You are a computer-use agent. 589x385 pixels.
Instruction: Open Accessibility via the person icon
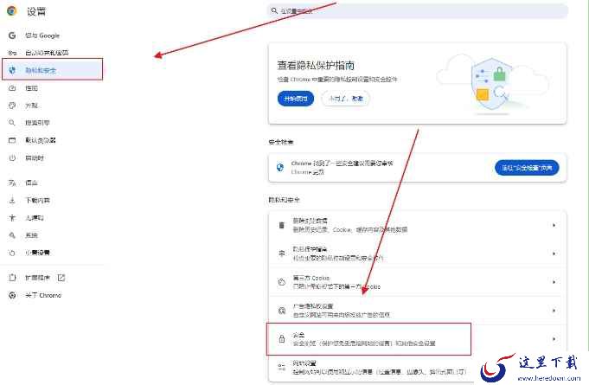[12, 217]
